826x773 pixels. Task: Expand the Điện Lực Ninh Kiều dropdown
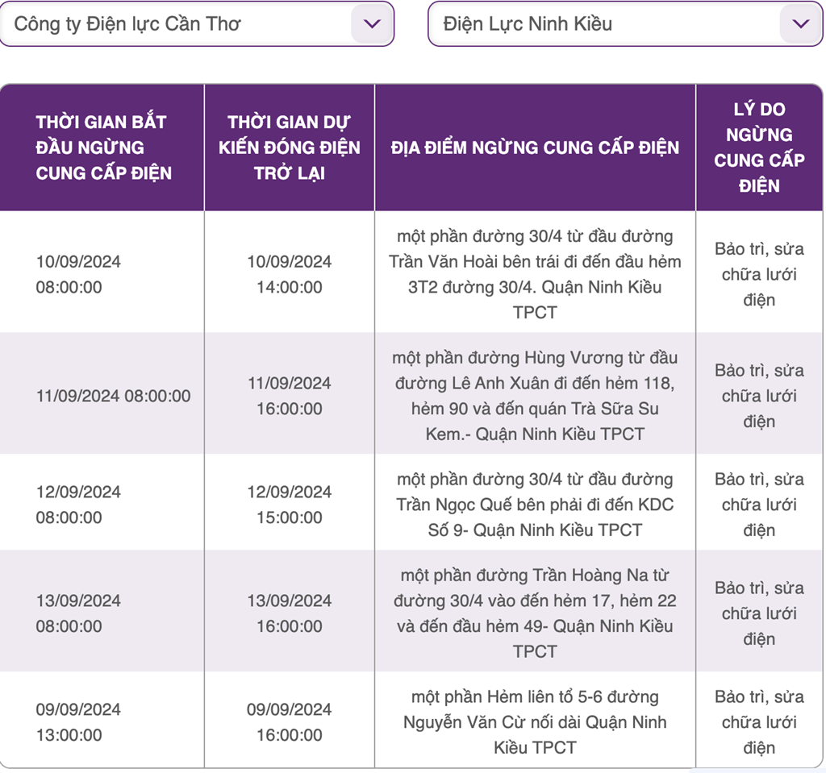(x=625, y=23)
